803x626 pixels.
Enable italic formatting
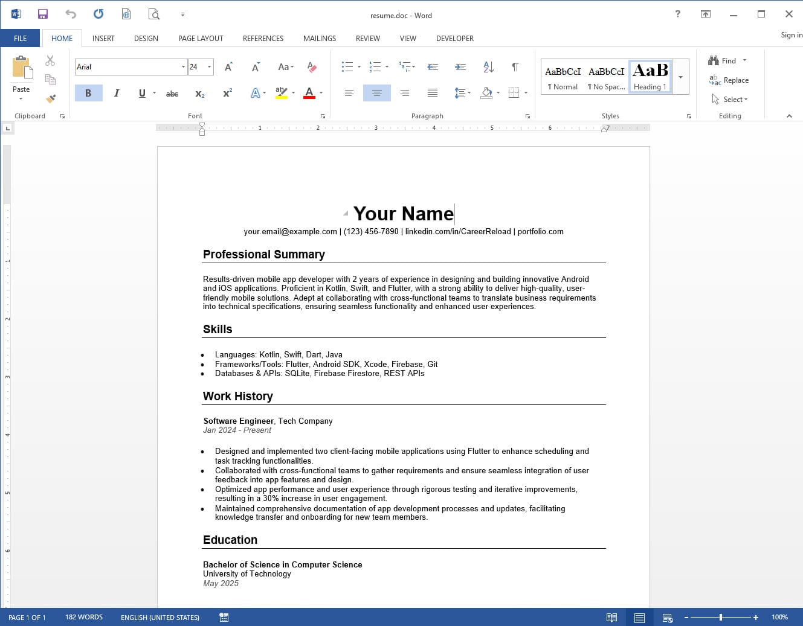(x=117, y=92)
